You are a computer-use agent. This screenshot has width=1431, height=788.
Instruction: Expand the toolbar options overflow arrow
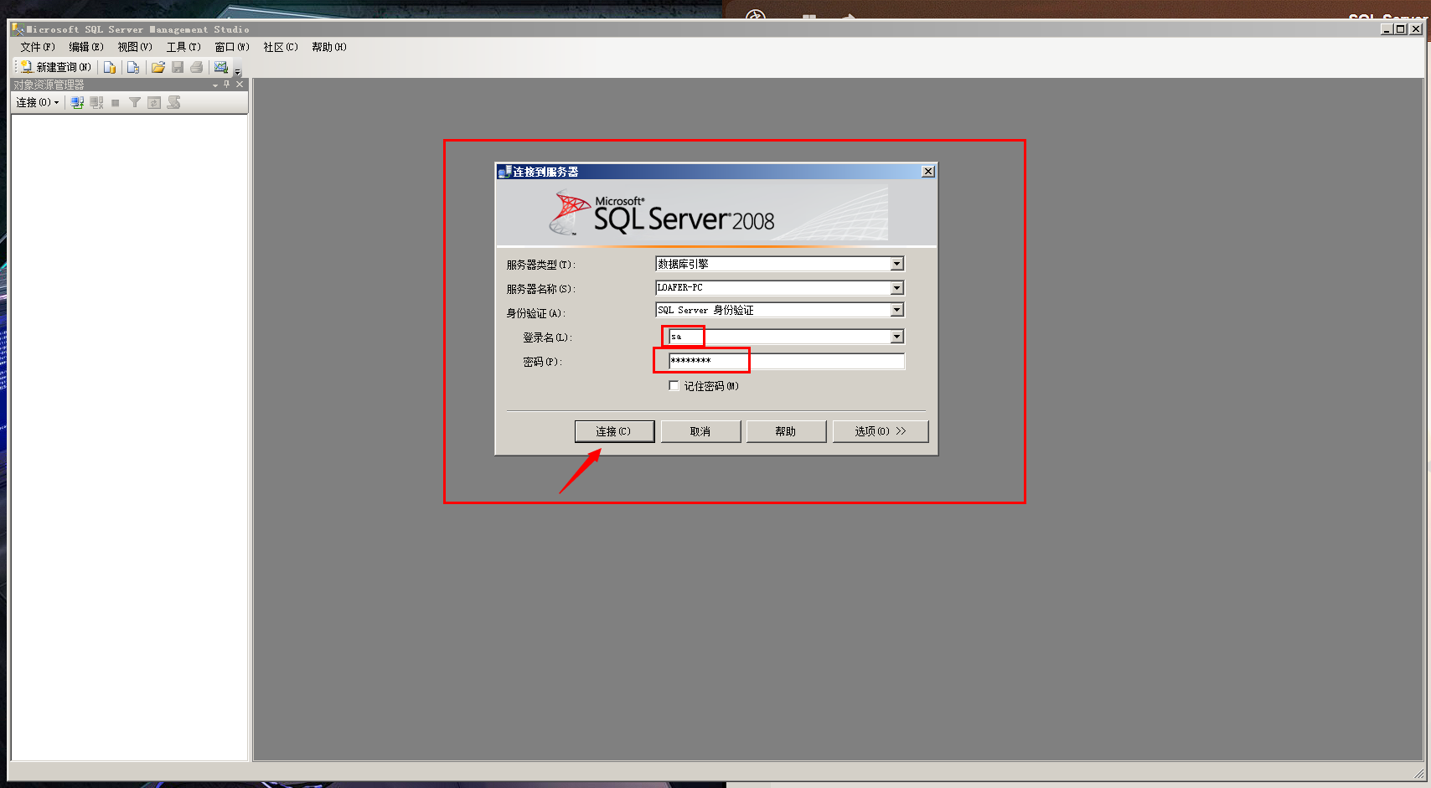click(x=237, y=71)
